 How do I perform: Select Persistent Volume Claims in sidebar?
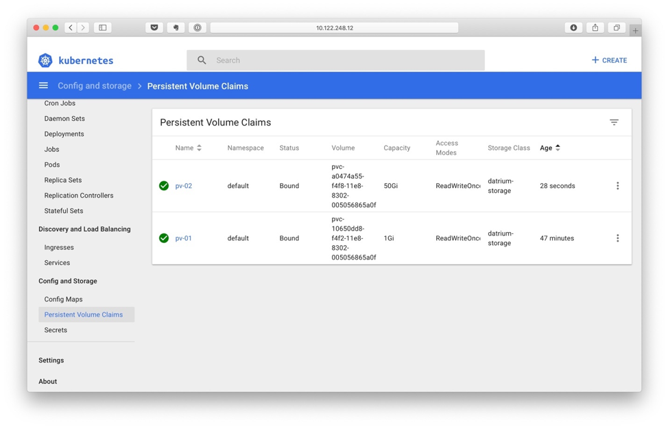(86, 314)
